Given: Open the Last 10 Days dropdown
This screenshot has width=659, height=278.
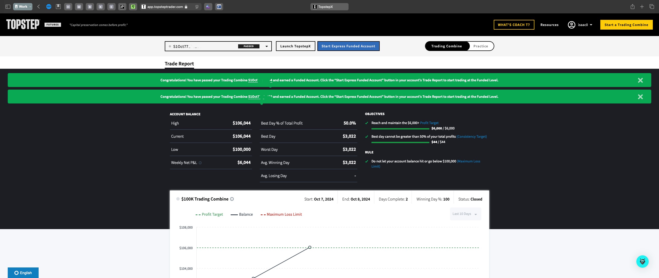Looking at the screenshot, I should pyautogui.click(x=465, y=214).
